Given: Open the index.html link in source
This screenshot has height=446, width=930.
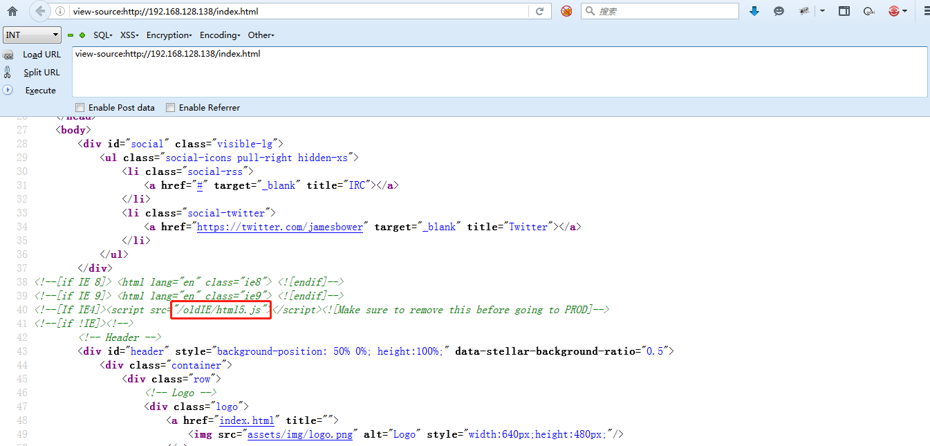Looking at the screenshot, I should pos(248,420).
